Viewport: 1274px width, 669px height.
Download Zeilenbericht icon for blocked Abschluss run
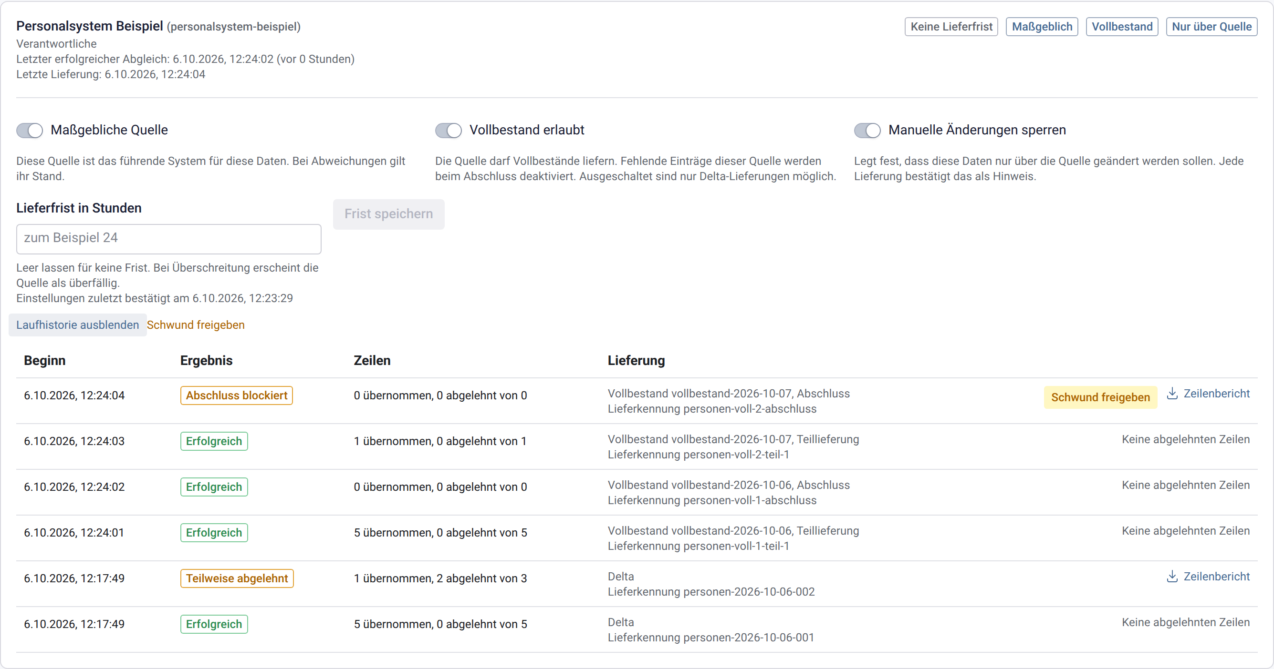1171,394
